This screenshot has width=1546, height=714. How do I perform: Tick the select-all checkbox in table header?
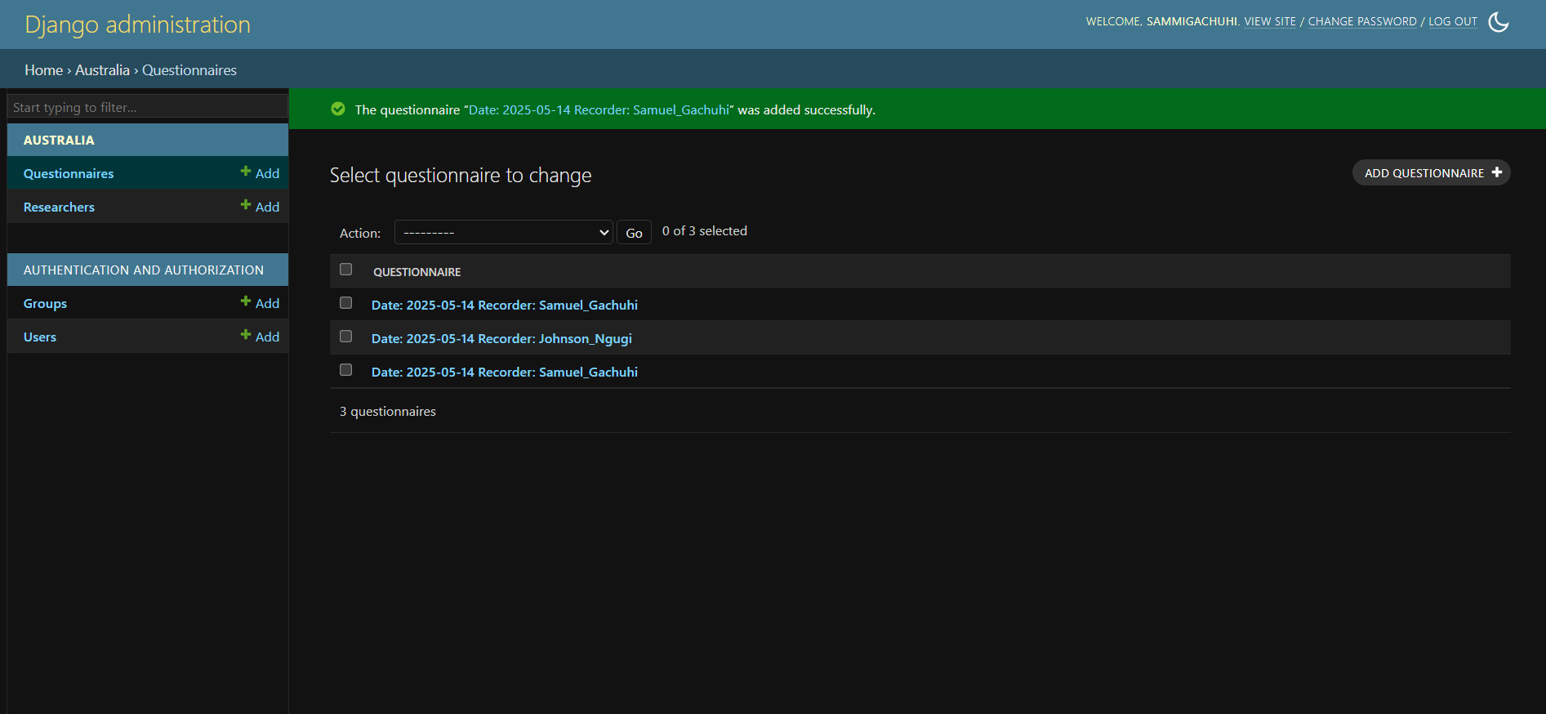tap(346, 270)
